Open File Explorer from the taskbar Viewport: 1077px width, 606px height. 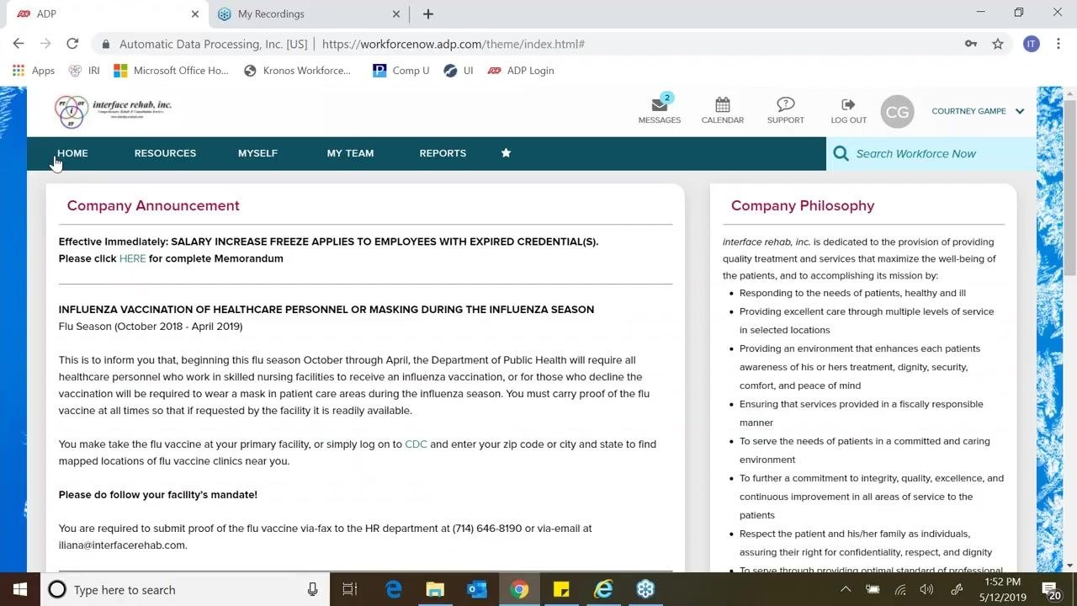[435, 589]
